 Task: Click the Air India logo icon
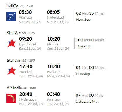click(x=11, y=98)
